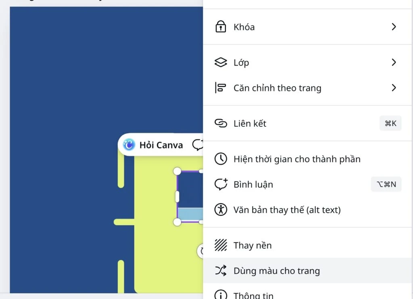The height and width of the screenshot is (299, 413).
Task: Click the add comment icon in floating toolbar
Action: click(198, 145)
